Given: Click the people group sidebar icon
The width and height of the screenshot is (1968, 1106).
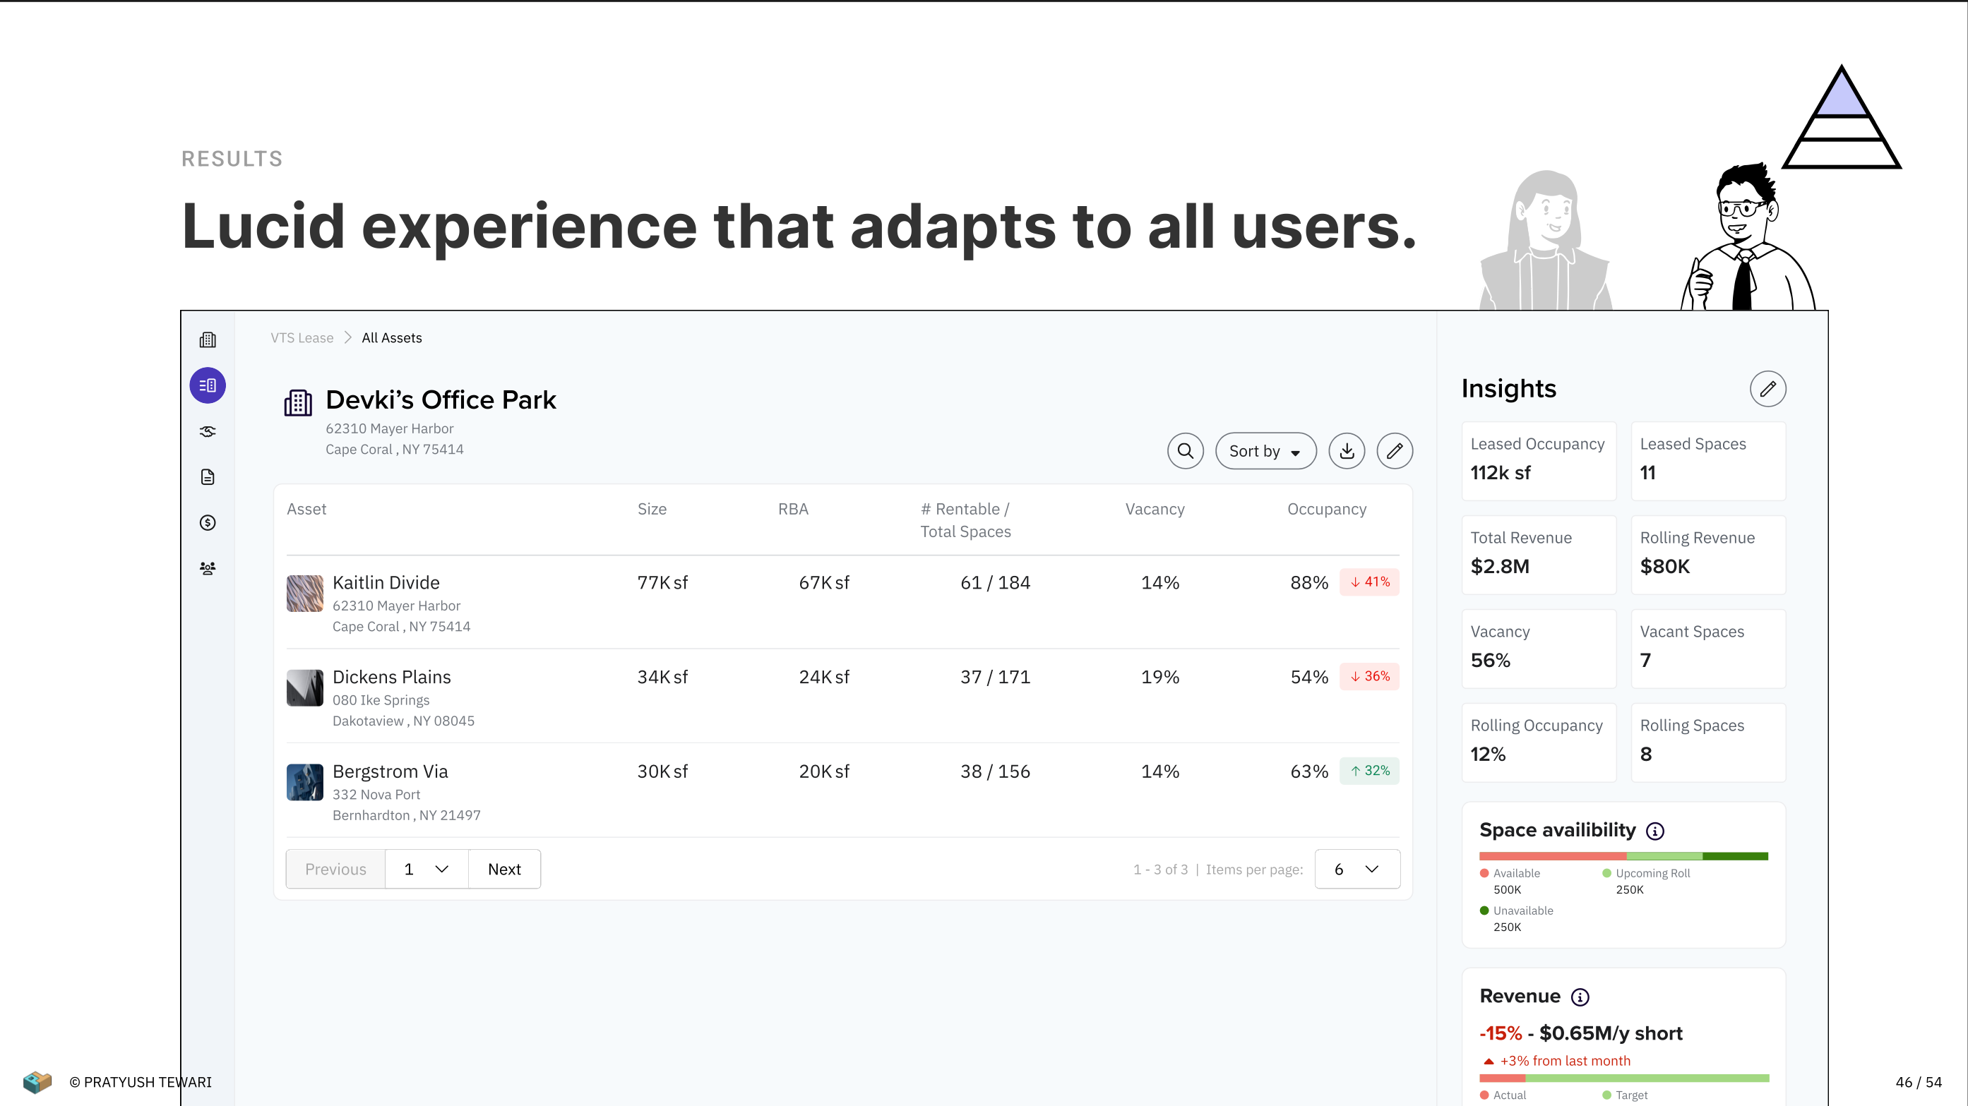Looking at the screenshot, I should point(208,568).
